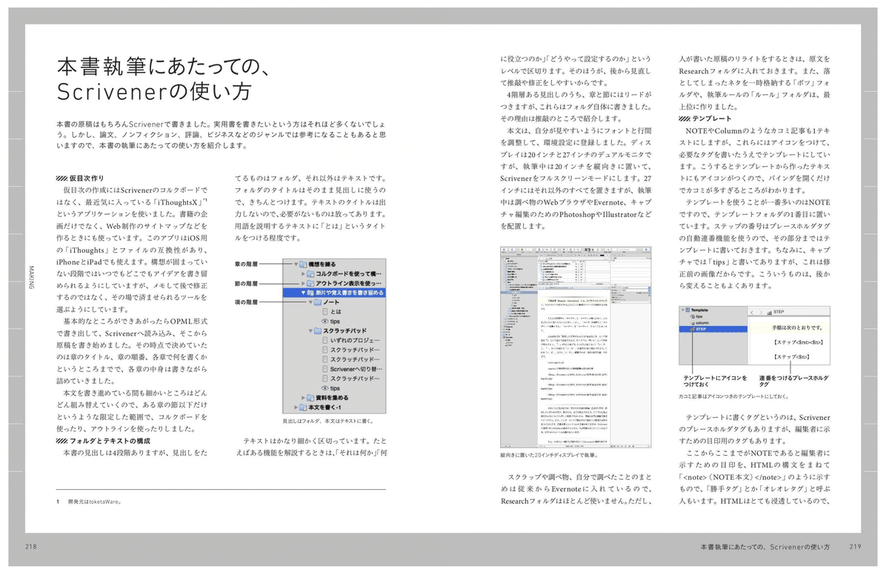Screen dimensions: 889x575
Task: Collapse the Template folder triangle
Action: coord(682,310)
